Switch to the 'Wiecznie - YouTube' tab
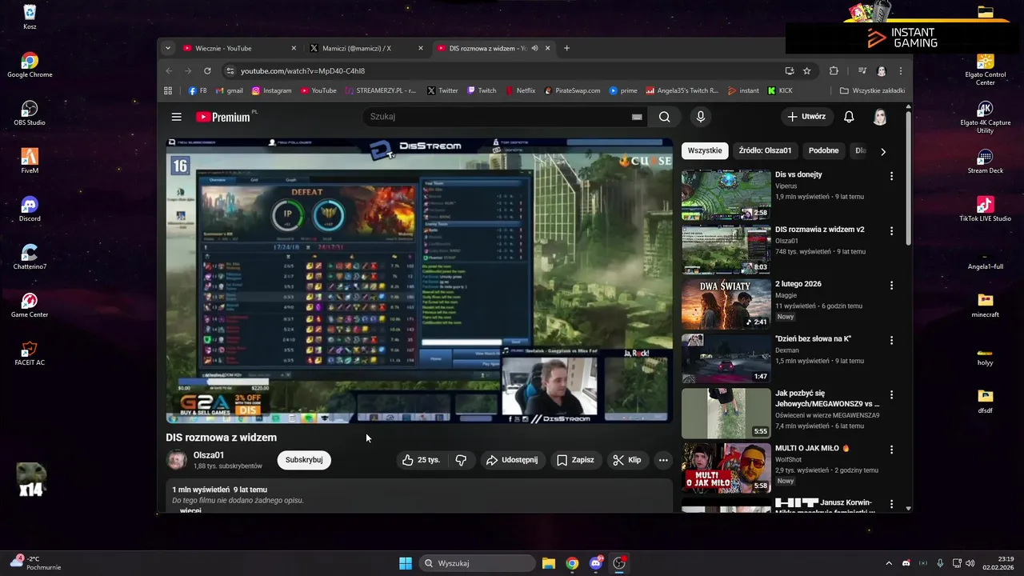Viewport: 1024px width, 576px height. (240, 48)
